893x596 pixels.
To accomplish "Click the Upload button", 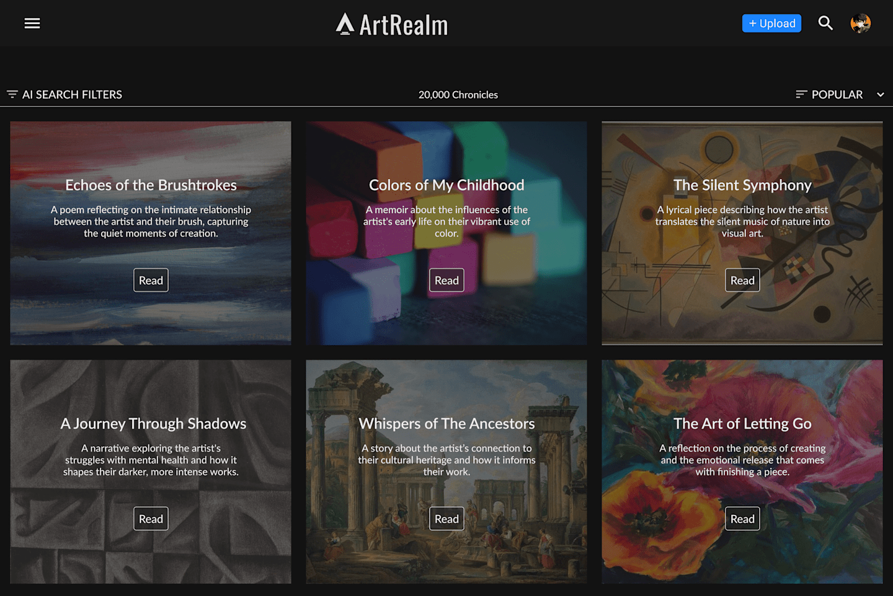I will 772,24.
